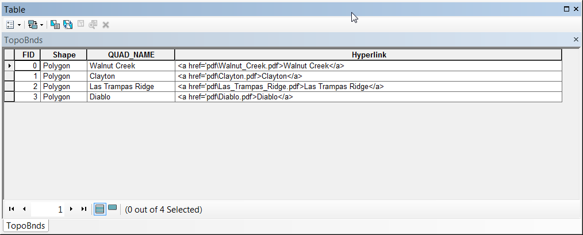Click the Clear Selection icon

pos(80,24)
